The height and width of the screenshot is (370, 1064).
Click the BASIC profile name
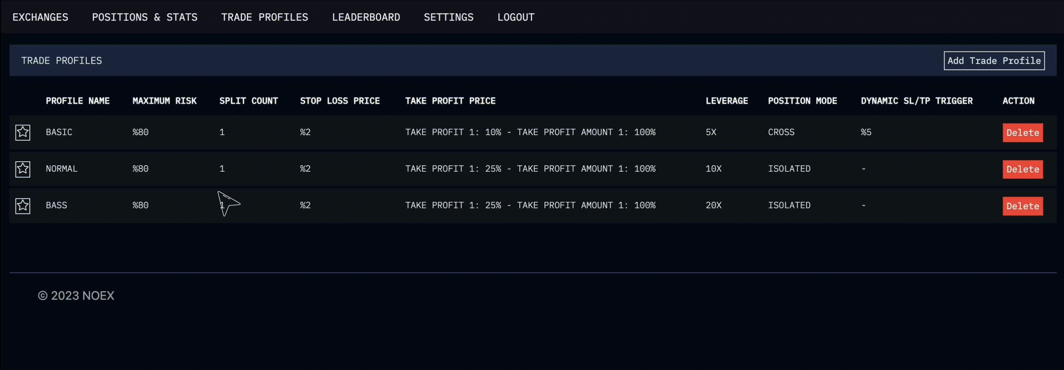tap(59, 132)
